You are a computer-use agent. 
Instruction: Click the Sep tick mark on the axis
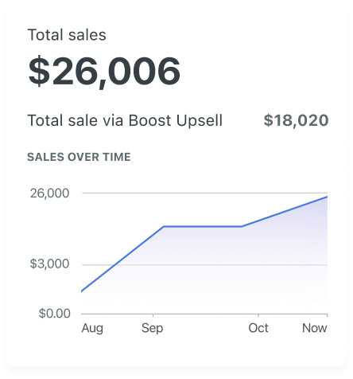click(153, 315)
